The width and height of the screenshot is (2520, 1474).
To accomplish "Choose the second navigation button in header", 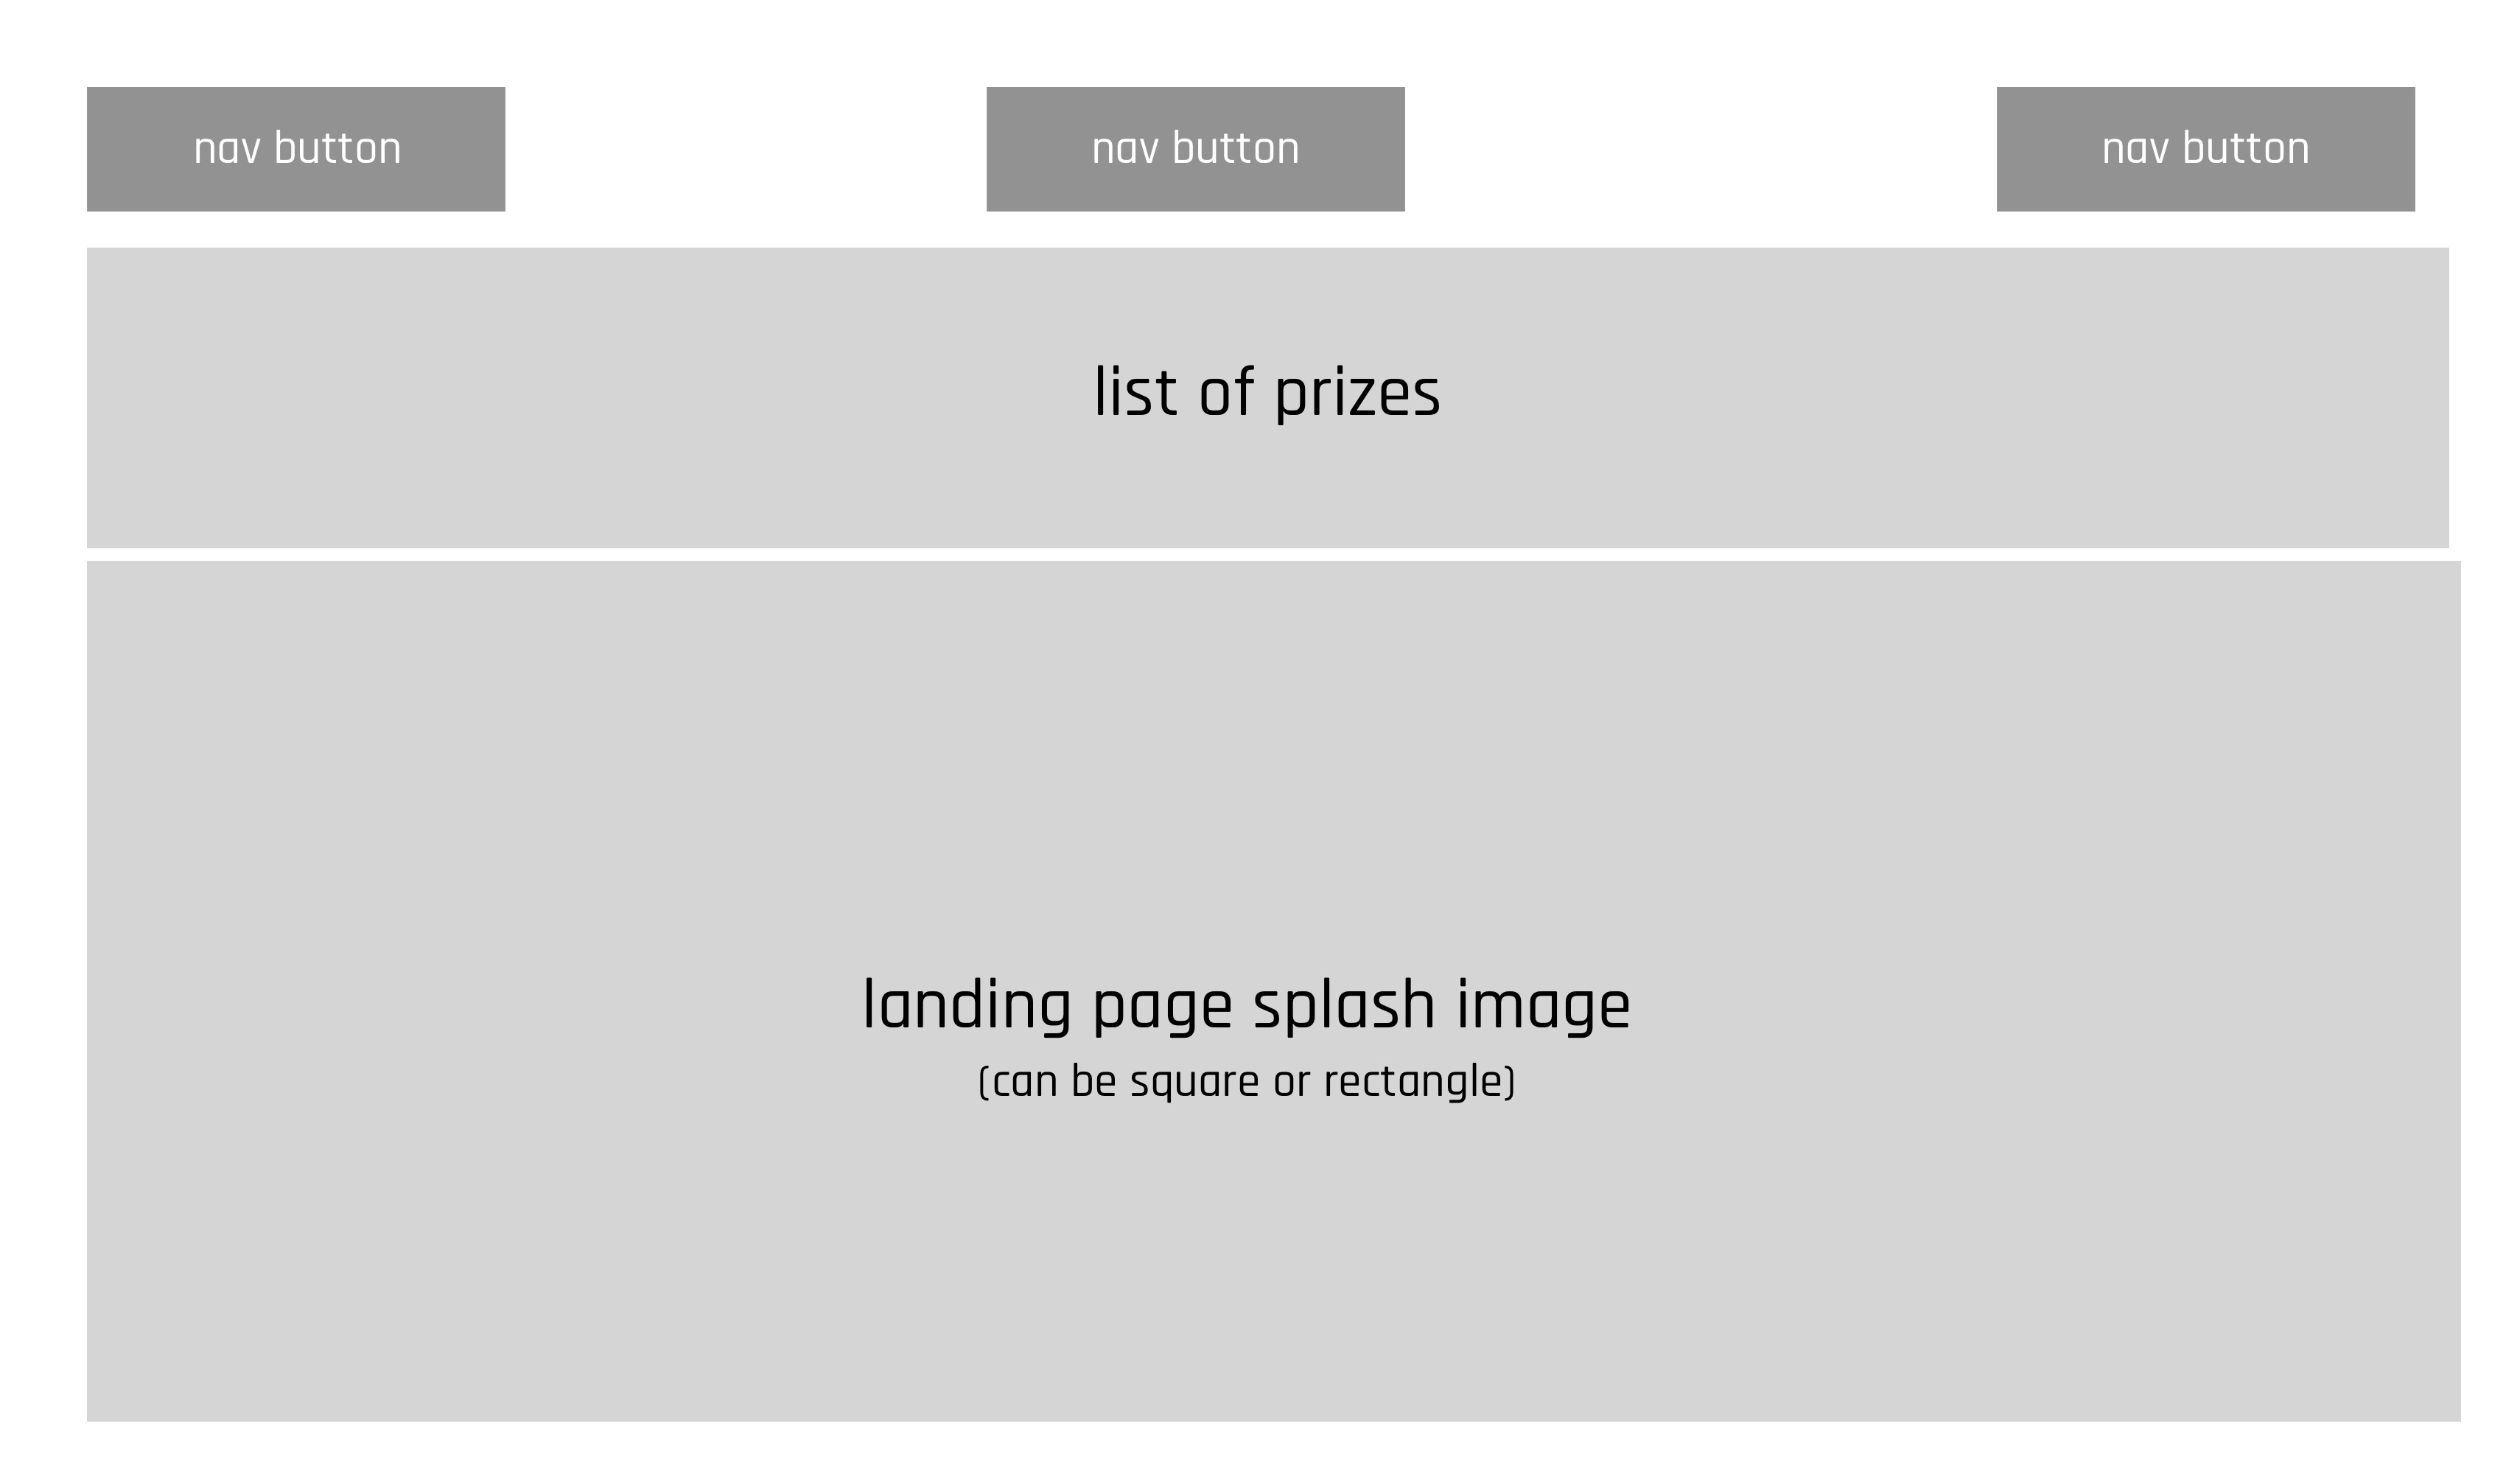I will point(1195,149).
